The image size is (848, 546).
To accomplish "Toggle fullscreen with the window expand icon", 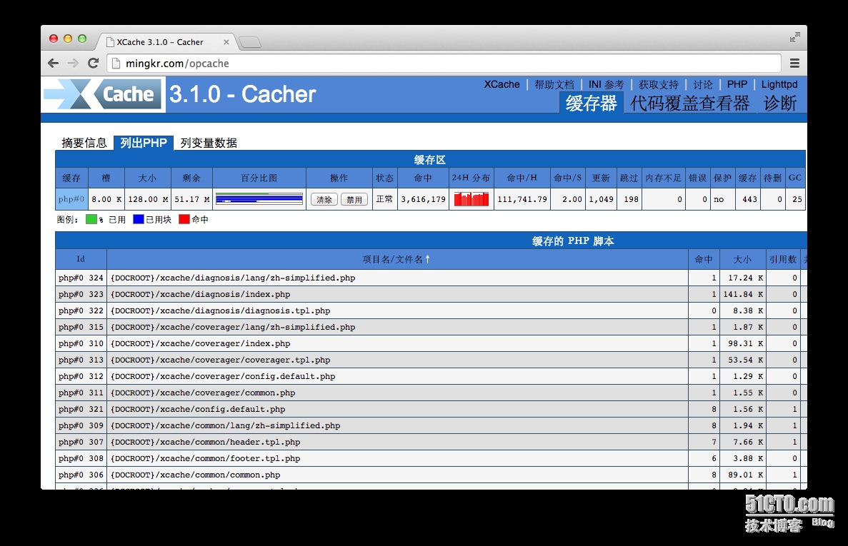I will (x=794, y=37).
